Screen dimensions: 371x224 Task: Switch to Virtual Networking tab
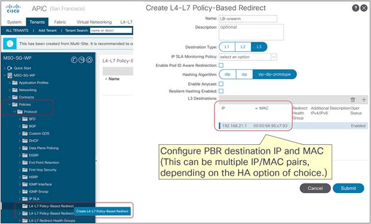click(94, 22)
